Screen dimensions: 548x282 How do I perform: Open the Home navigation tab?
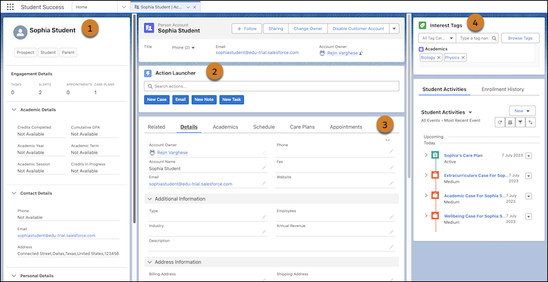click(x=82, y=7)
